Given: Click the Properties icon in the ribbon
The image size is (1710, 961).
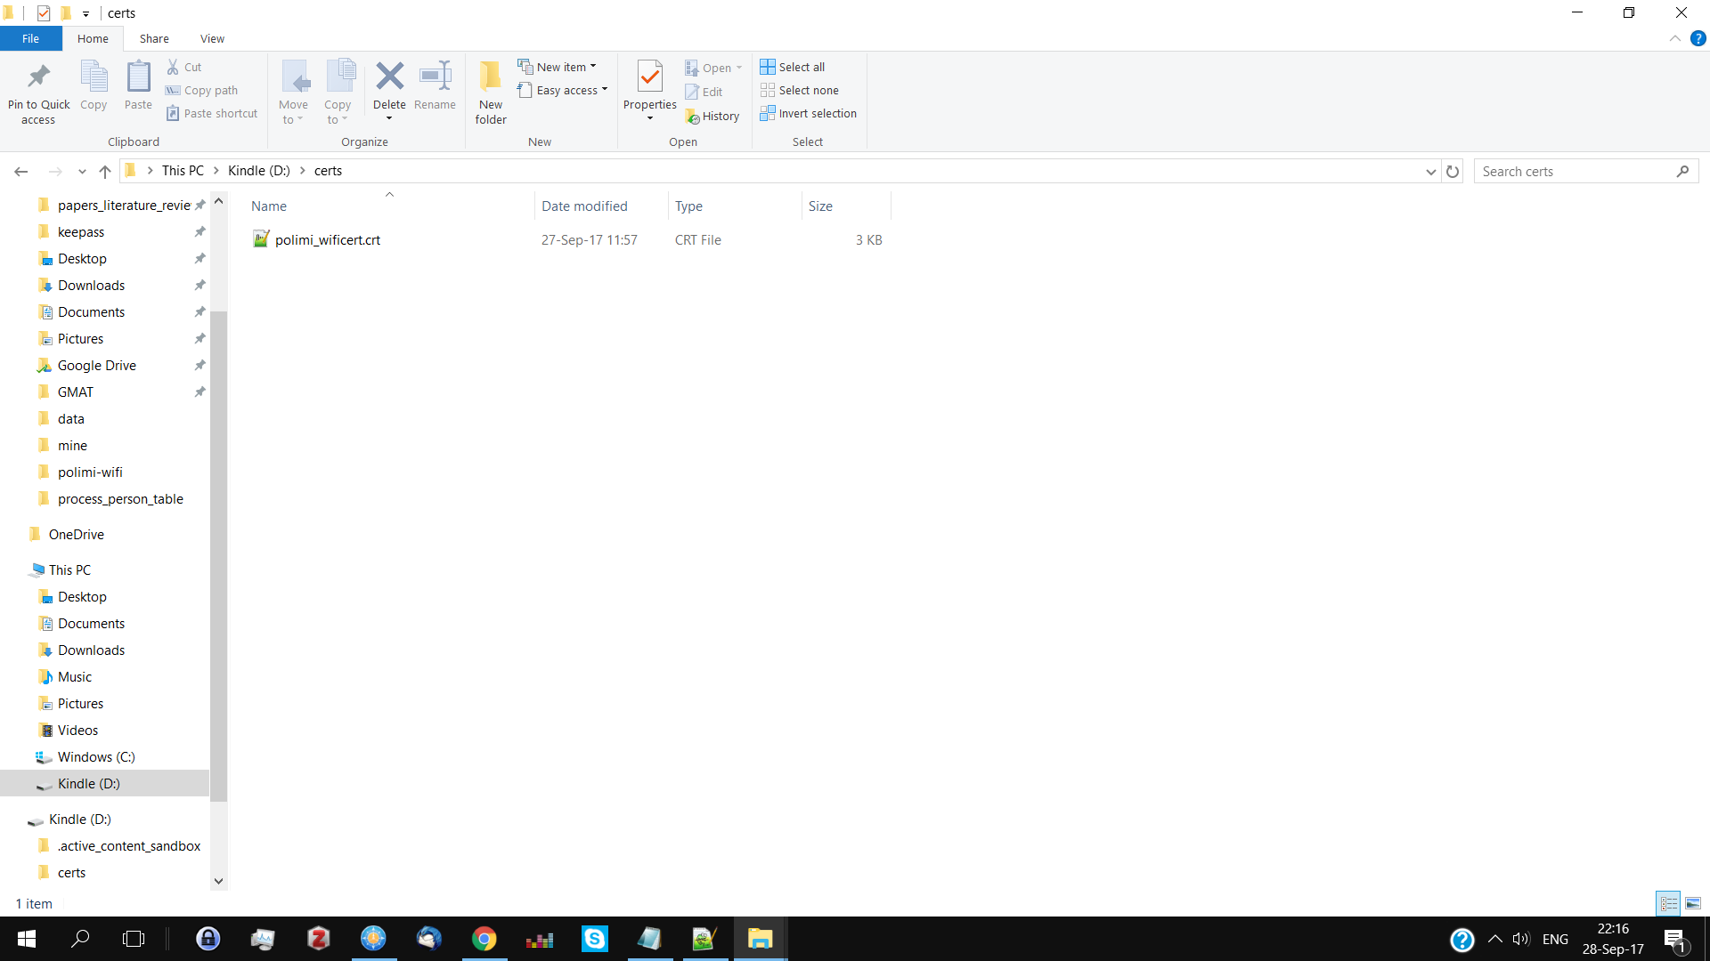Looking at the screenshot, I should tap(650, 77).
